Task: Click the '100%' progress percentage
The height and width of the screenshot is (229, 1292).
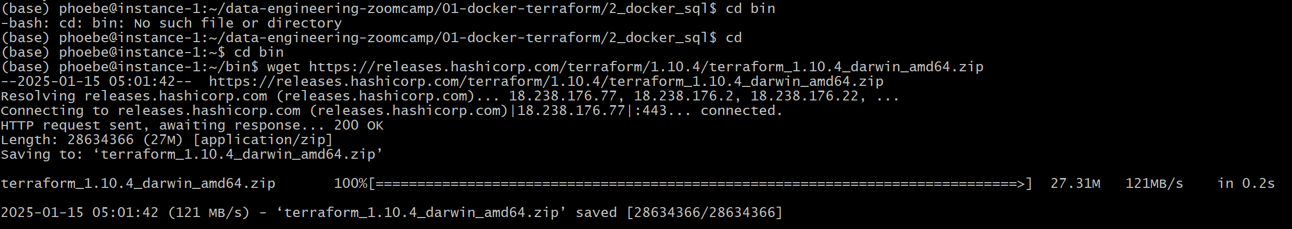Action: click(350, 184)
